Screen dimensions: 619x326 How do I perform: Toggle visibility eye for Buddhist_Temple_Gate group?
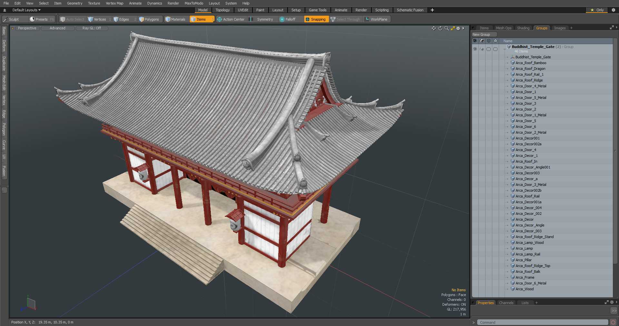click(475, 49)
